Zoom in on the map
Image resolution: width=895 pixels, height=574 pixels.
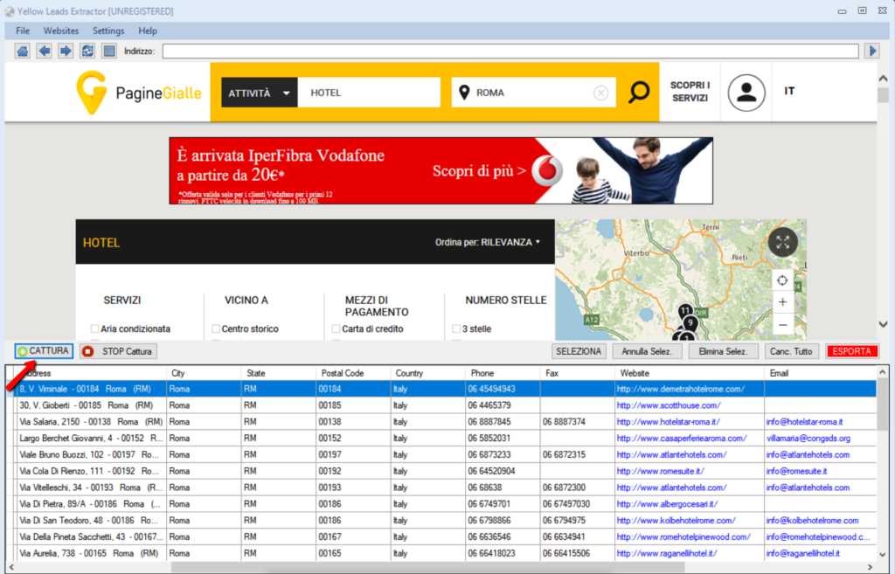click(x=782, y=302)
